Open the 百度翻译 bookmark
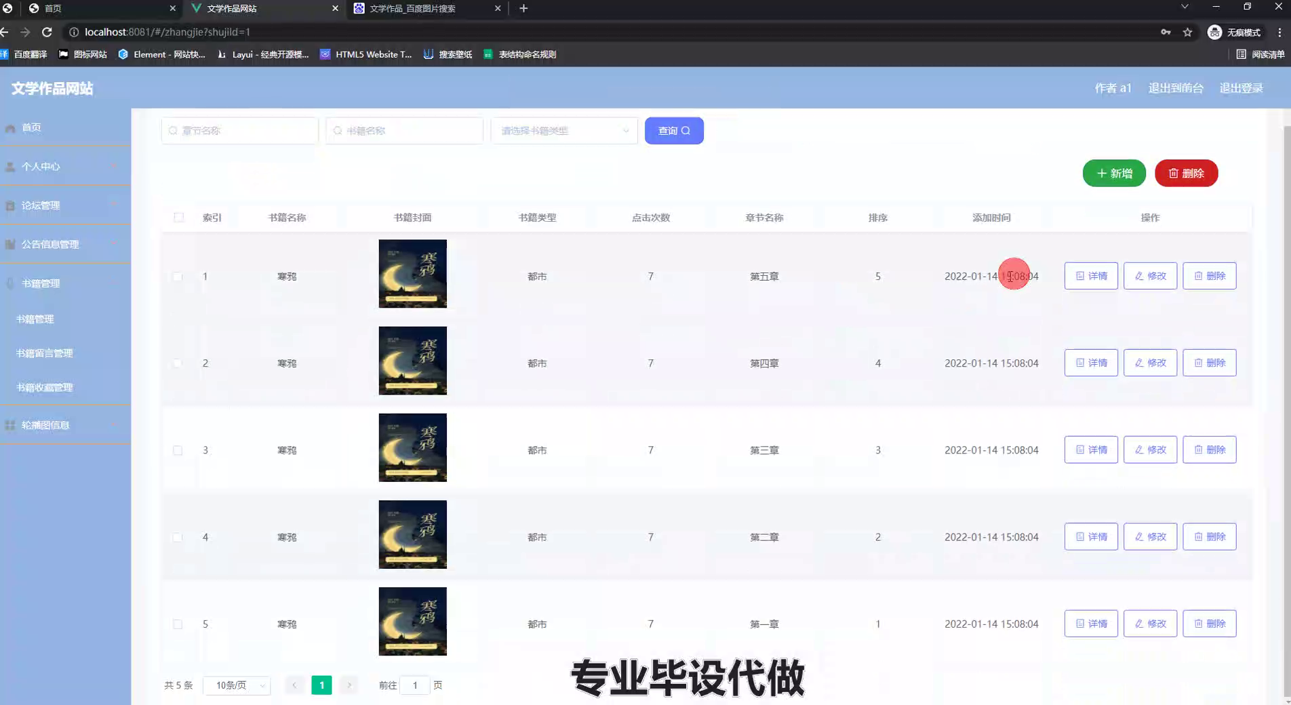This screenshot has height=705, width=1291. (x=24, y=54)
